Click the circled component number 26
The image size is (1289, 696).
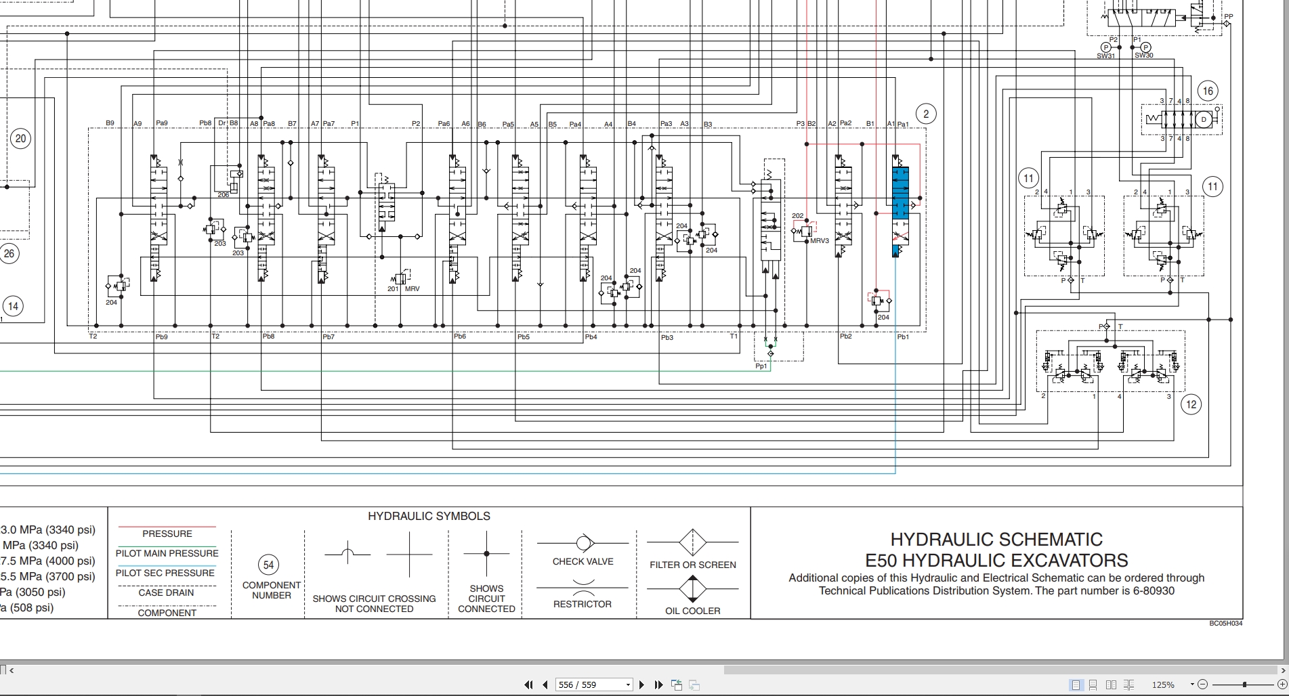point(9,254)
